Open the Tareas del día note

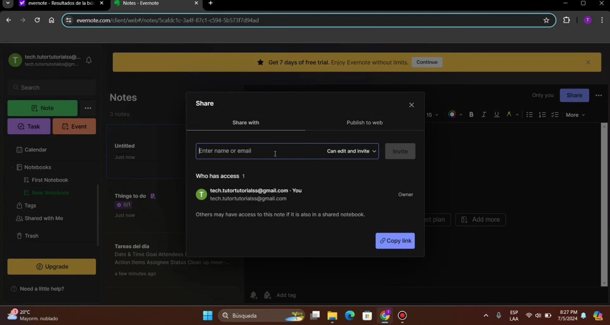[173, 260]
